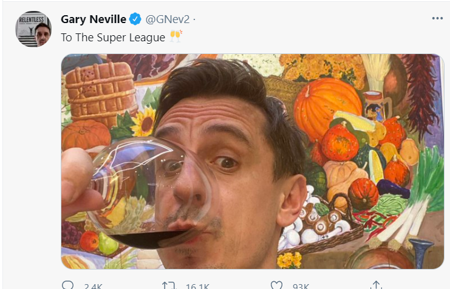Viewport: 450px width, 289px height.
Task: Click the clinking glasses emoji
Action: (x=175, y=37)
